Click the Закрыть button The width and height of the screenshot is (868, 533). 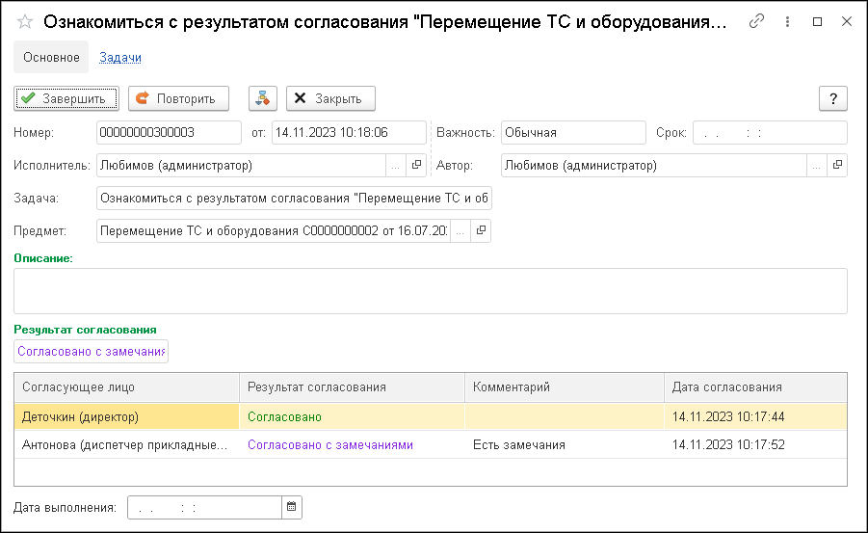tap(330, 98)
